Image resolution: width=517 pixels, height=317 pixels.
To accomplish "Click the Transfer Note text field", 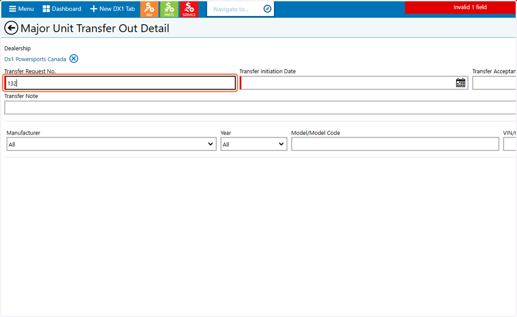I will click(x=261, y=108).
